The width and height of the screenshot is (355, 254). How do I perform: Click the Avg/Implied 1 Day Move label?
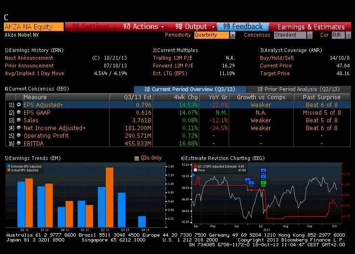[x=34, y=73]
